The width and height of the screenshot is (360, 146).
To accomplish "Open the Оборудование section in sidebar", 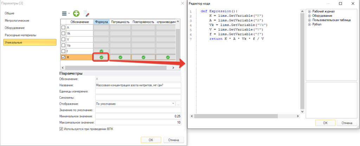I will (x=15, y=28).
